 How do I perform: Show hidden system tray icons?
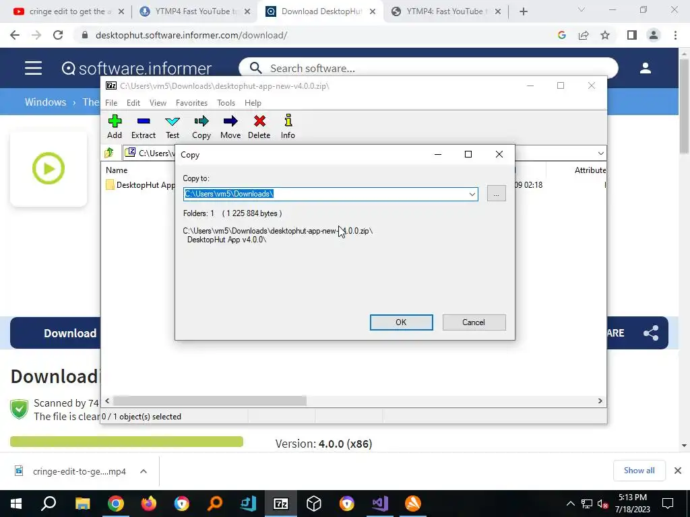pos(570,504)
